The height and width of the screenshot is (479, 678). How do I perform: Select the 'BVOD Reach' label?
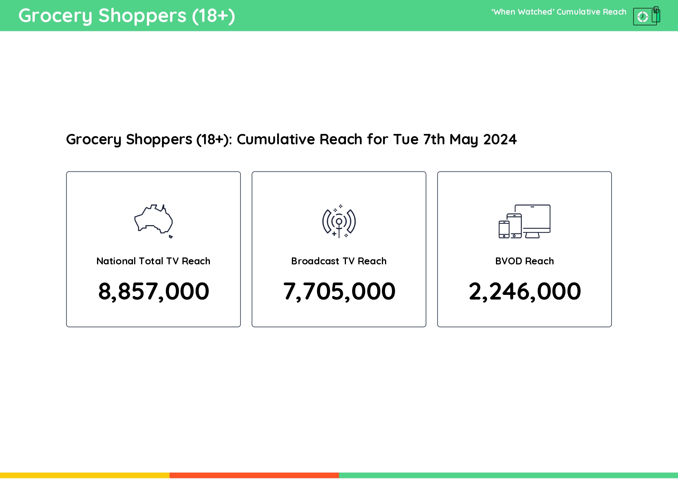pyautogui.click(x=525, y=261)
